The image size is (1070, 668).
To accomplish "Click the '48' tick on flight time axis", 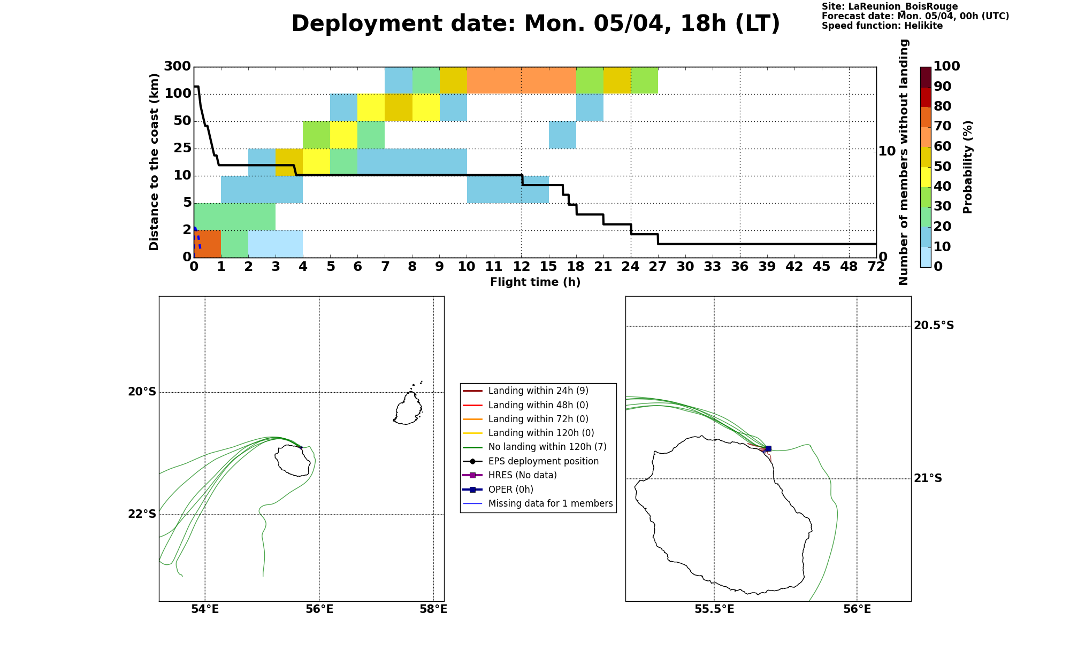I will [x=849, y=267].
